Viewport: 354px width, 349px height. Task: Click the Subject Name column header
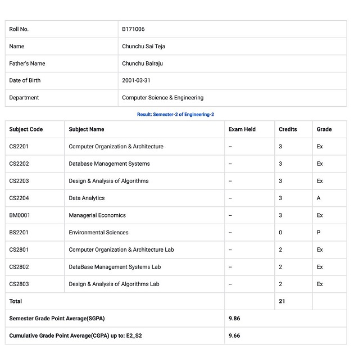point(86,129)
